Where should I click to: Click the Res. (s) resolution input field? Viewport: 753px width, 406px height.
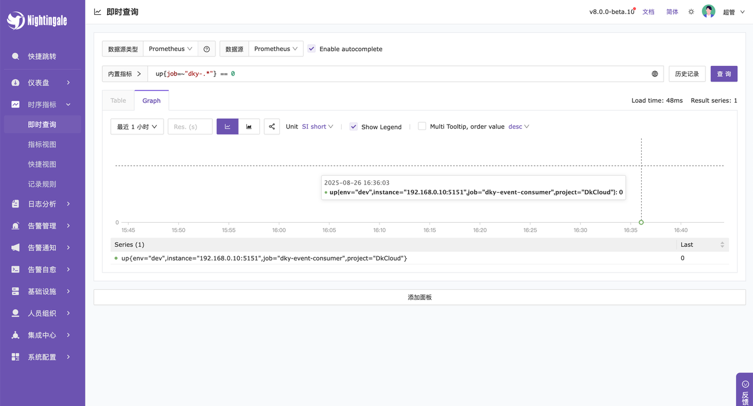click(x=190, y=126)
